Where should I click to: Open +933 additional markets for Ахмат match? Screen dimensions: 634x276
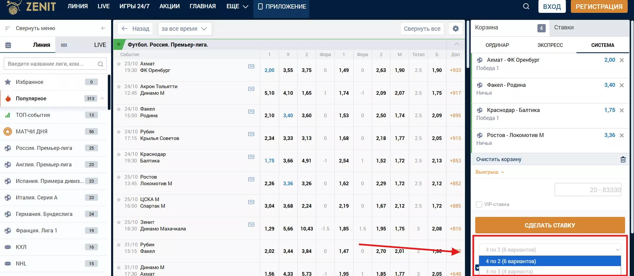455,70
